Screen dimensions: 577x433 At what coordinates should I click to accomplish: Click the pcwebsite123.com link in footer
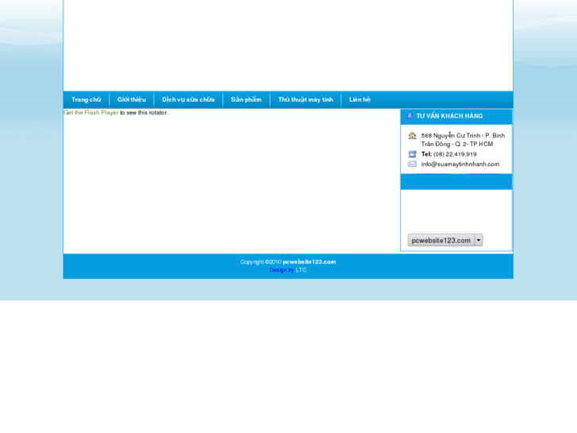click(309, 262)
